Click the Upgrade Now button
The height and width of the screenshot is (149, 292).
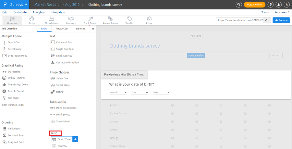coord(254,5)
